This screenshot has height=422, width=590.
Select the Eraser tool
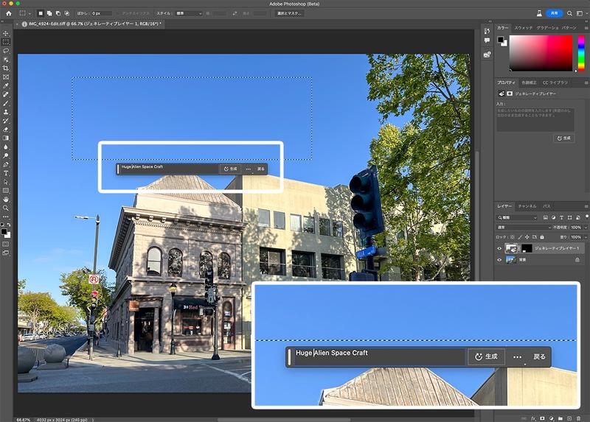(x=6, y=130)
